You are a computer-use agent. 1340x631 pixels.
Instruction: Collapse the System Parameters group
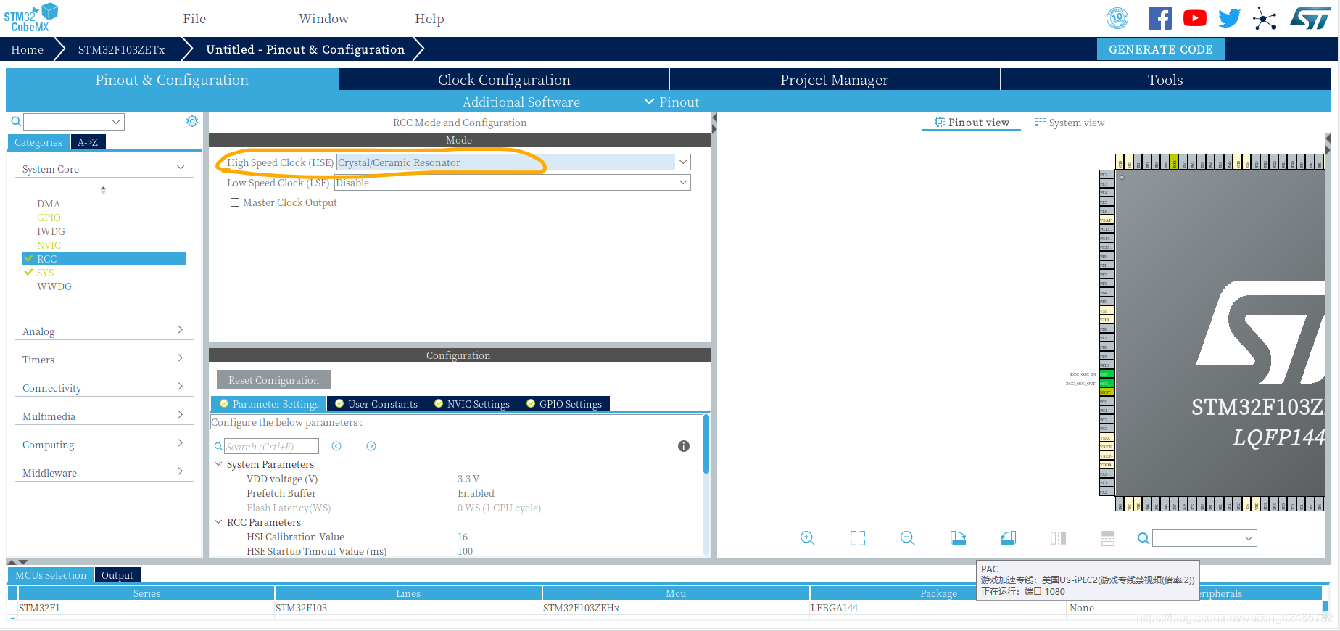[x=218, y=463]
